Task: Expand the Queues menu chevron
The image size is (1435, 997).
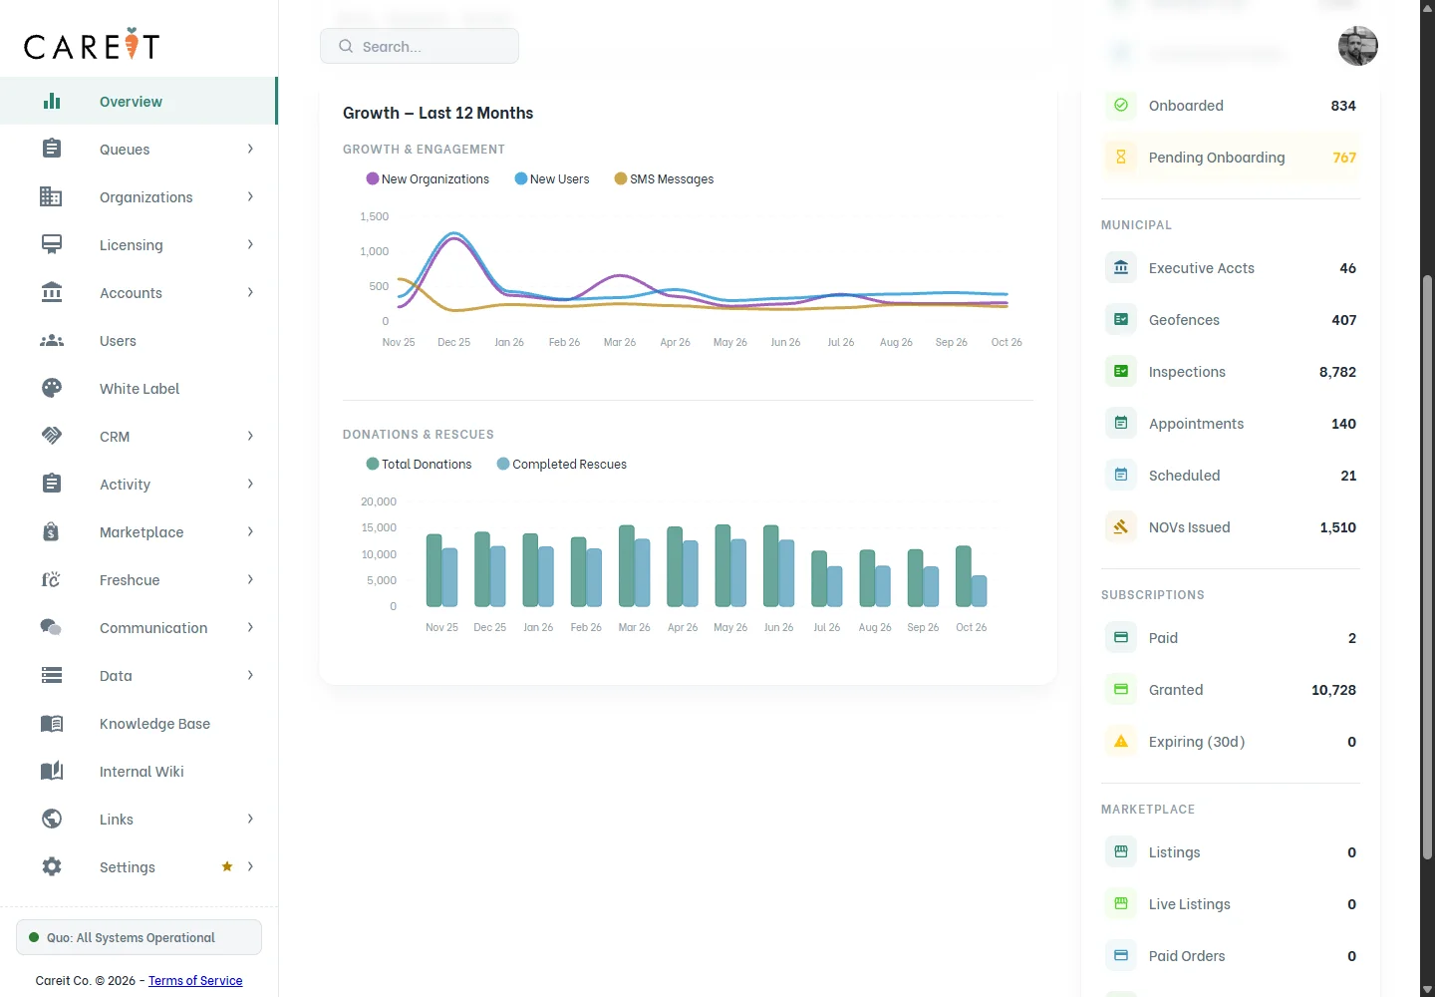Action: [250, 149]
